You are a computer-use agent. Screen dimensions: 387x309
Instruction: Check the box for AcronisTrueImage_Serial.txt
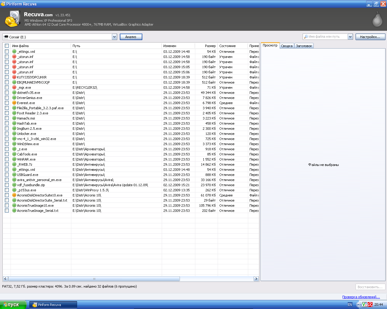(7, 211)
